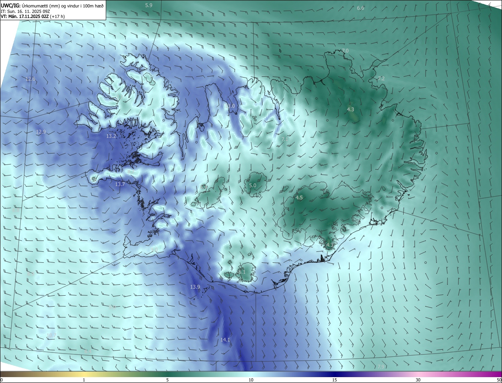The height and width of the screenshot is (383, 502).
Task: Select the 13.0 value label
Action: point(230,106)
